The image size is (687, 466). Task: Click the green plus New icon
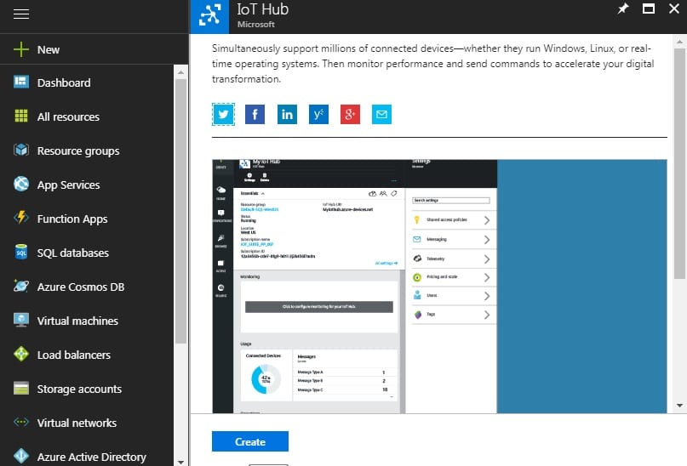tap(22, 50)
